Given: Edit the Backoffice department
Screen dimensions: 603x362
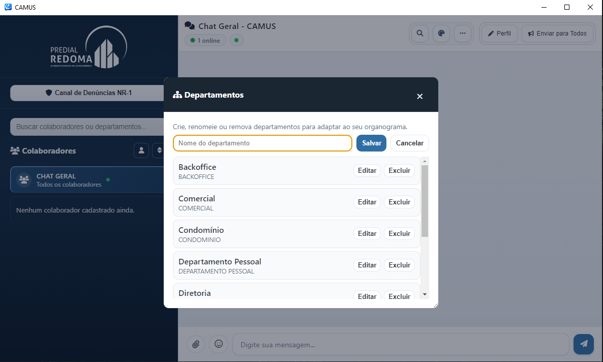Looking at the screenshot, I should tap(367, 171).
